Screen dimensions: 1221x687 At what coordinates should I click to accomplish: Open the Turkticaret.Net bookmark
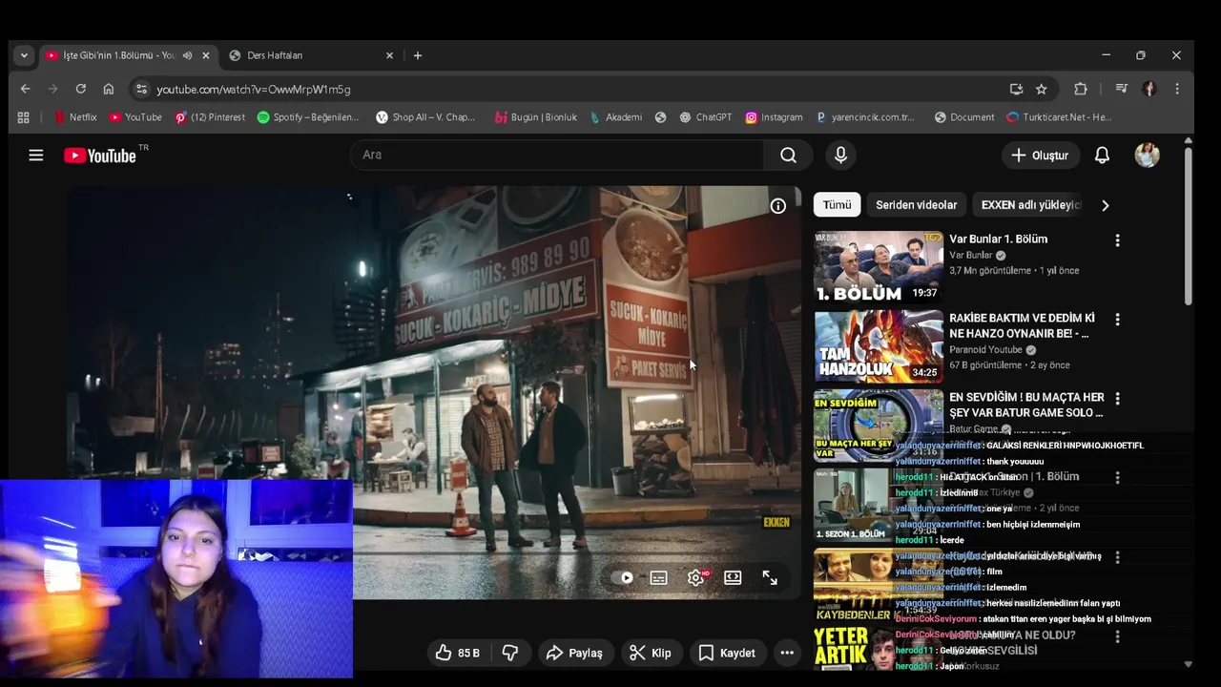pyautogui.click(x=1059, y=117)
